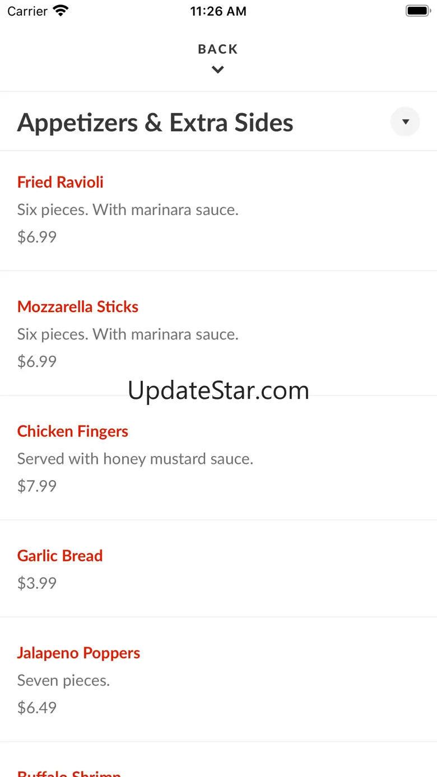437x777 pixels.
Task: Tap the Mozzarella Sticks description text
Action: (128, 334)
